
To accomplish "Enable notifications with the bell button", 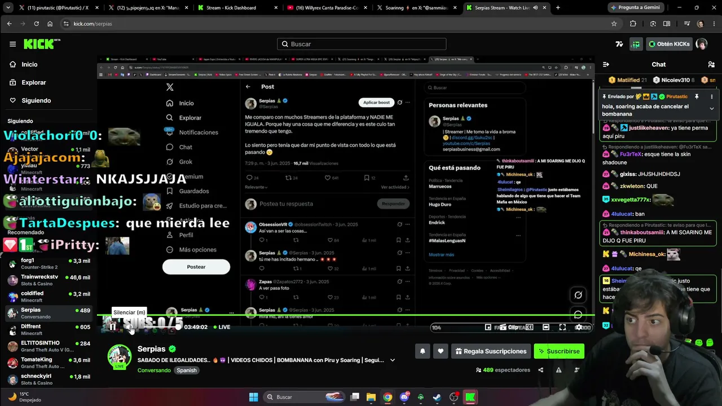I will pos(422,351).
